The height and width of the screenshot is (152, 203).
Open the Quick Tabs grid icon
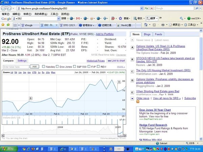[15, 25]
